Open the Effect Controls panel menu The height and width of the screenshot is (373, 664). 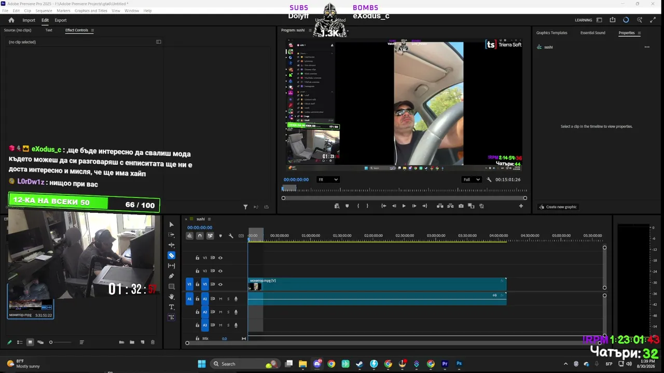pos(92,30)
